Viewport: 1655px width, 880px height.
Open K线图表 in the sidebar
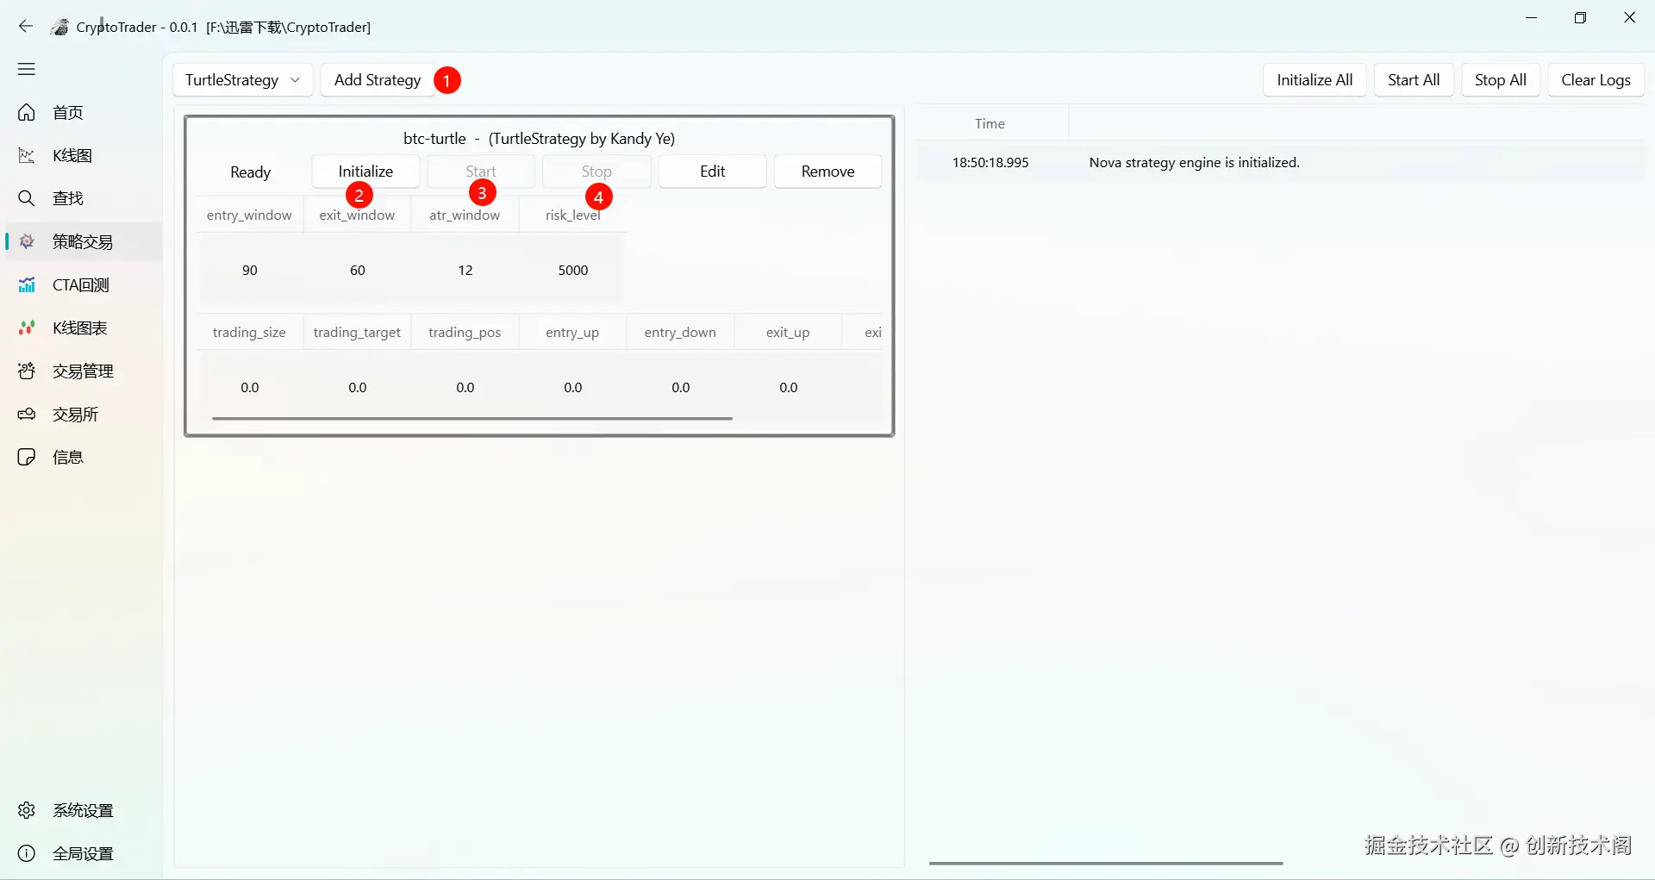[83, 328]
